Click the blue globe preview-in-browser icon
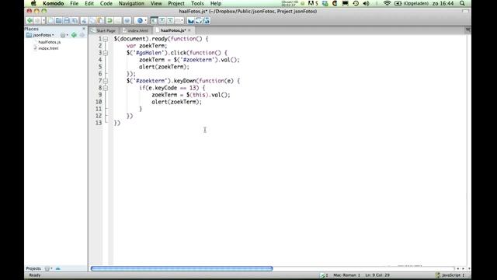This screenshot has height=280, width=497. [x=140, y=21]
